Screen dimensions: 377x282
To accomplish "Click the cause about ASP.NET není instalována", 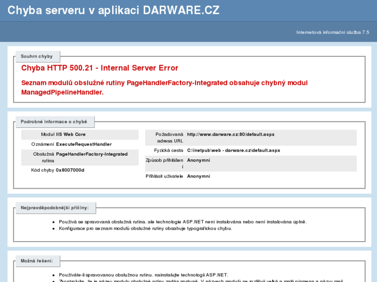I will [183, 222].
